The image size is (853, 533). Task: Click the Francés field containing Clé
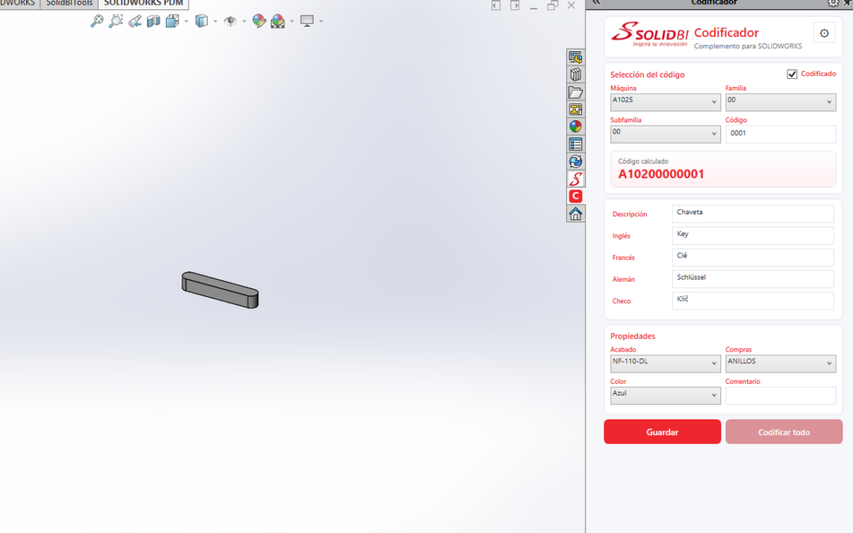(x=753, y=257)
